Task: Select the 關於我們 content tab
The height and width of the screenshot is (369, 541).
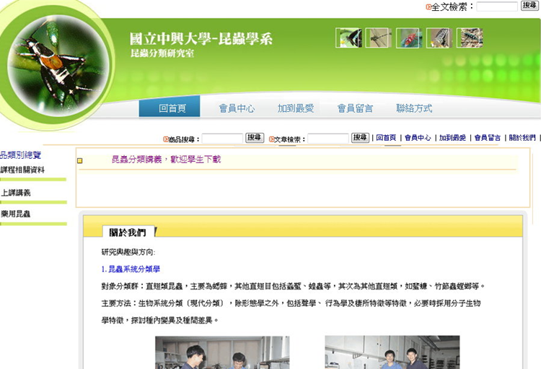Action: point(128,233)
